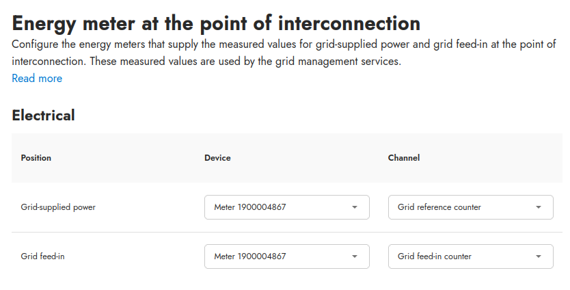570x290 pixels.
Task: Open Device dropdown for Grid feed-in row
Action: point(286,256)
